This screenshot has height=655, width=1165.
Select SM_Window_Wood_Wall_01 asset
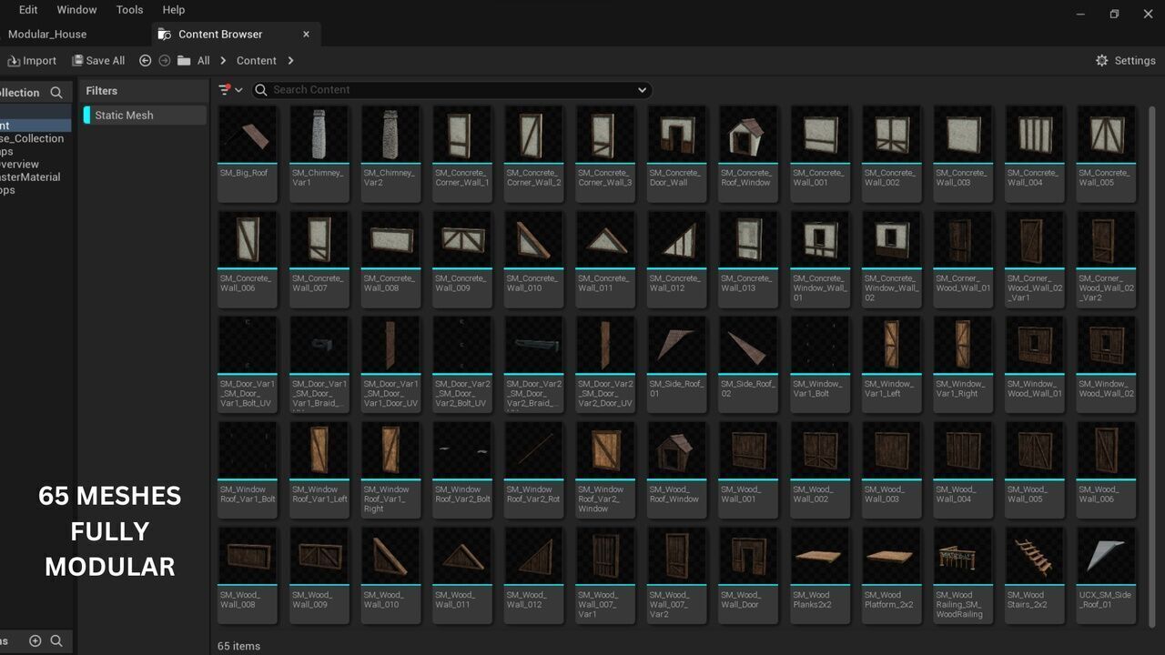click(1035, 365)
